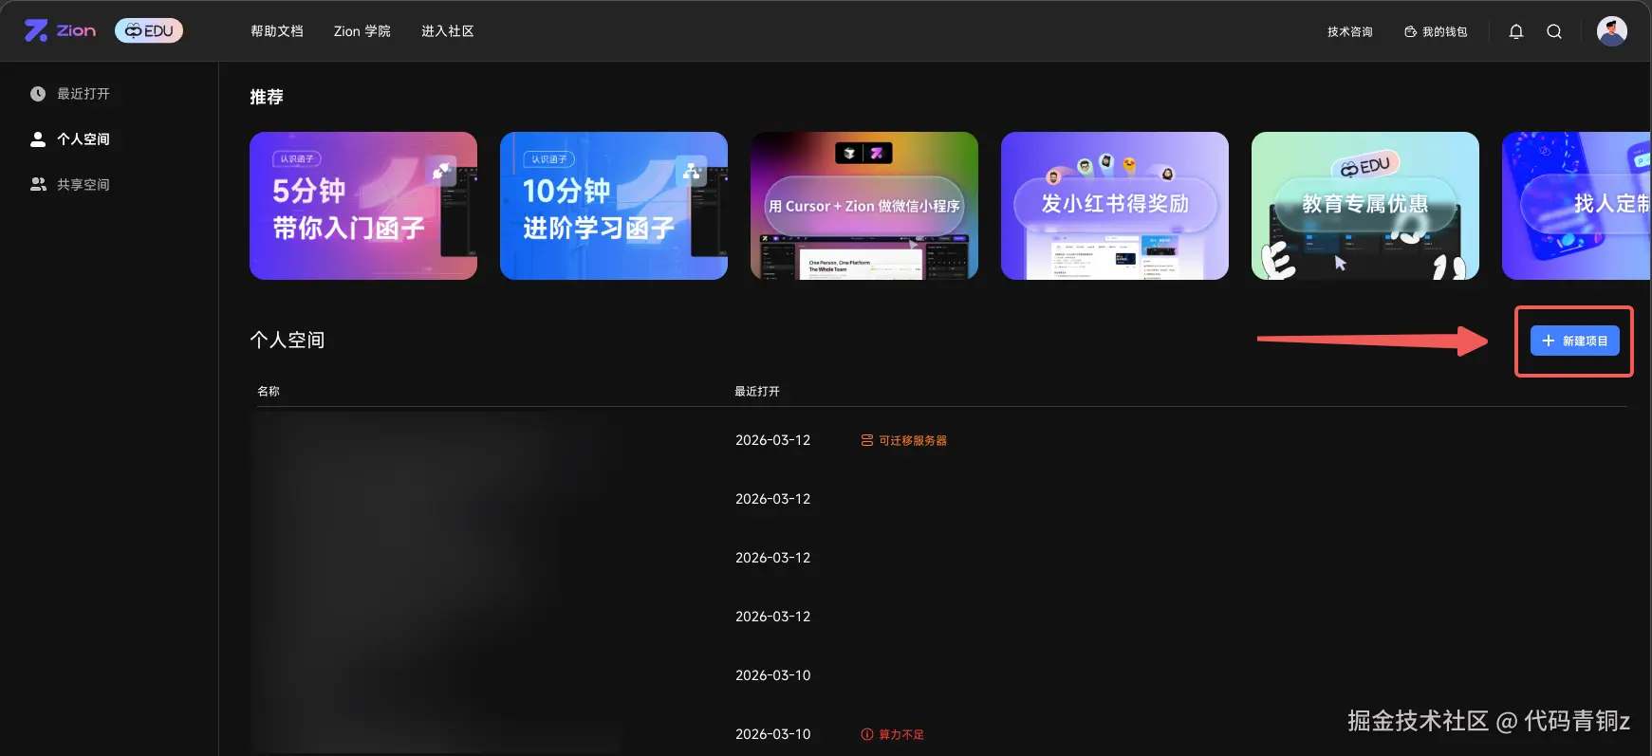
Task: Go to 进入社区
Action: (448, 31)
